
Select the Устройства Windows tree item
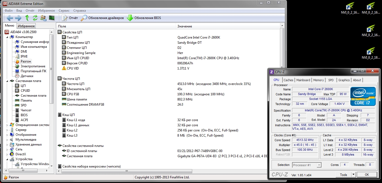point(32,164)
